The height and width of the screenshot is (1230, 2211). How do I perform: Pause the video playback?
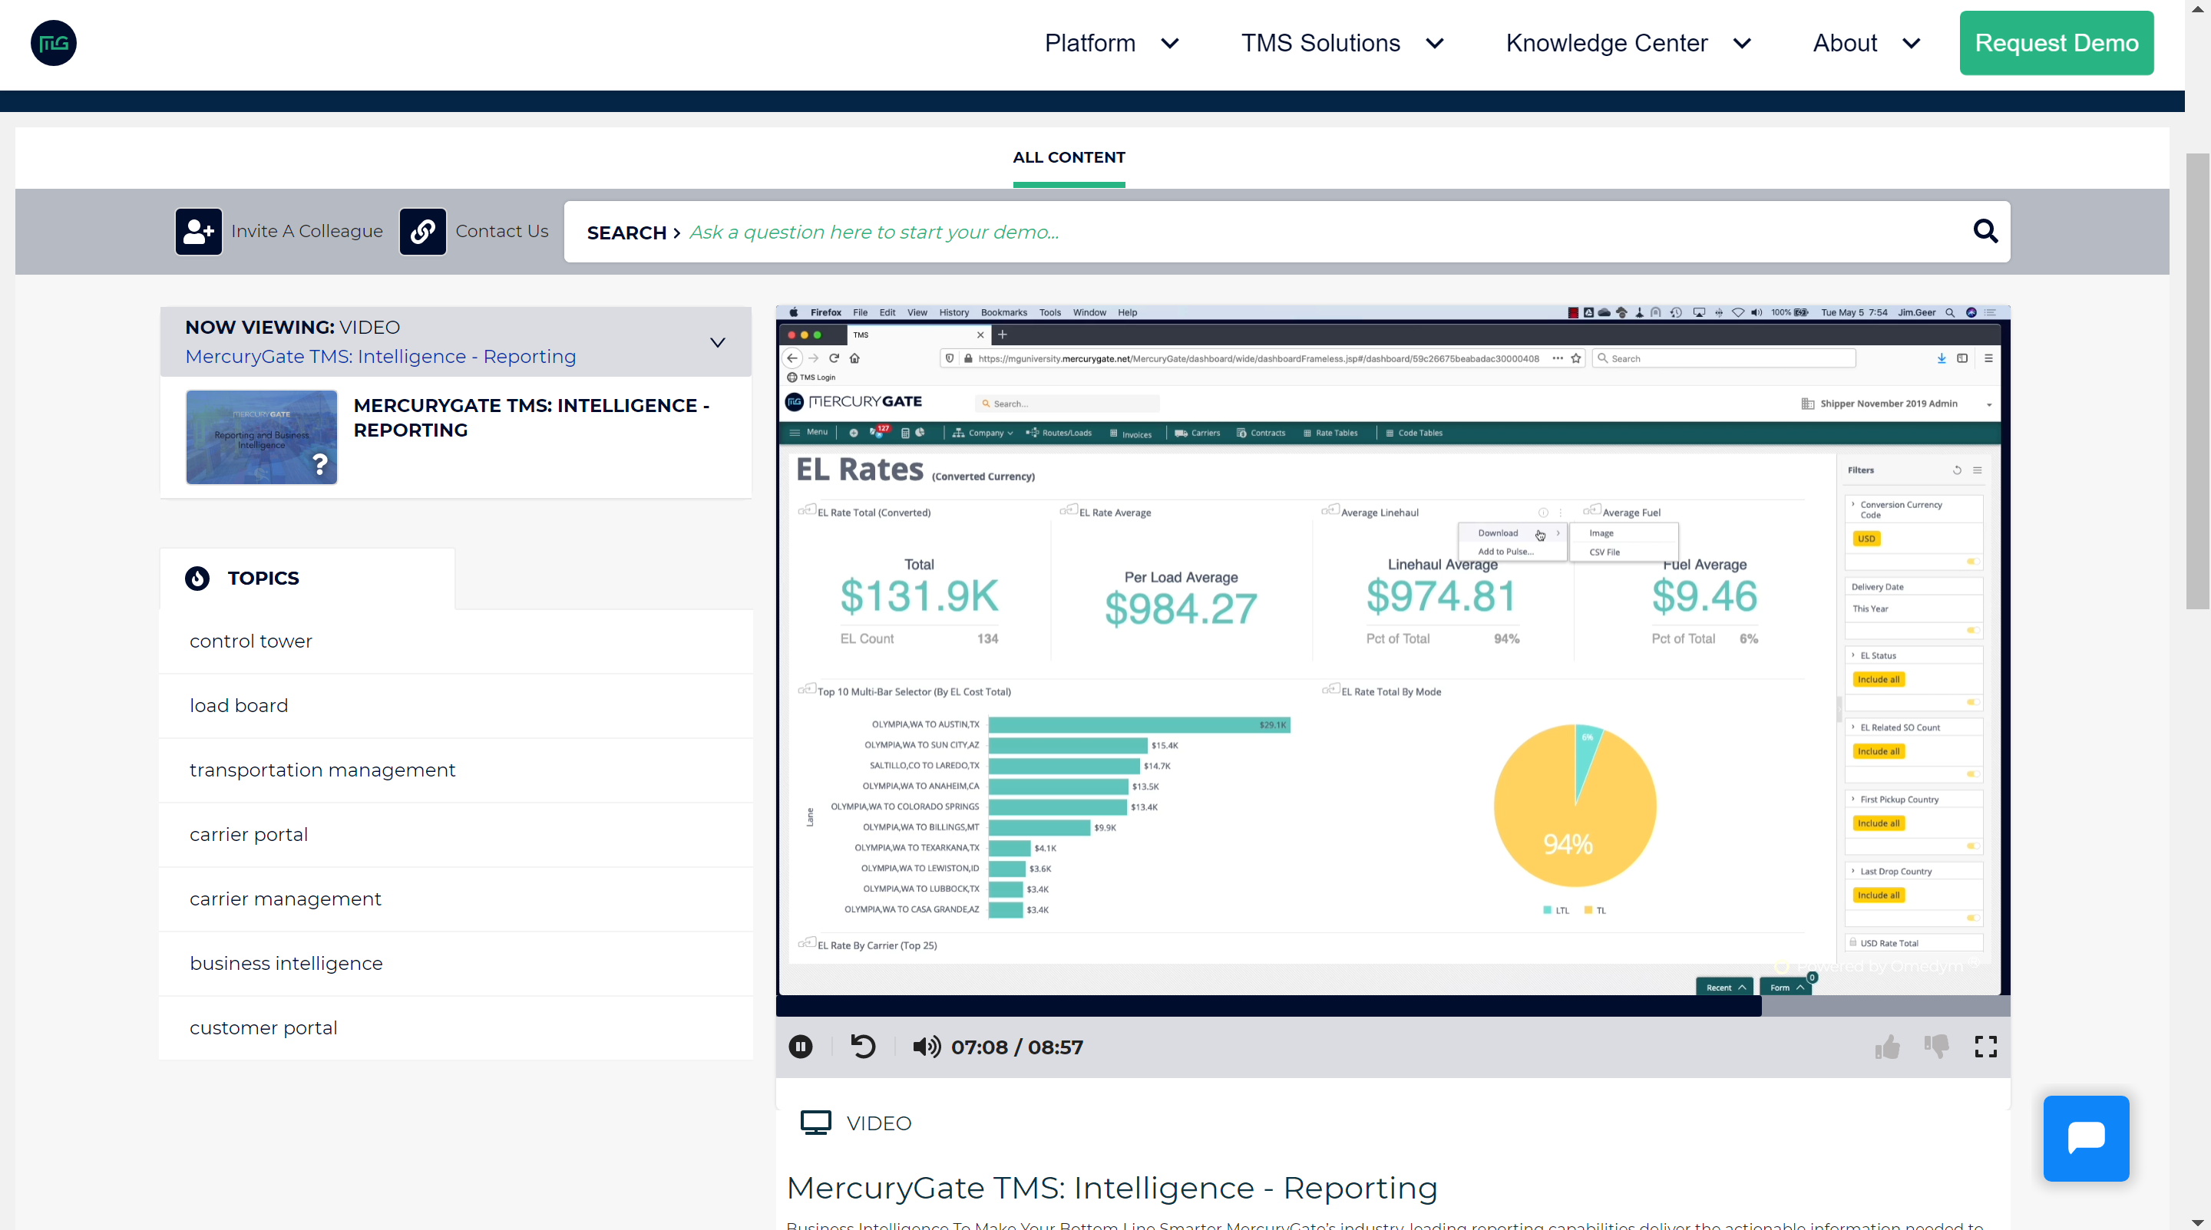pos(800,1047)
